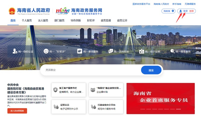201x120 pixels.
Task: Open the 海南省 region selector
Action: click(x=169, y=11)
